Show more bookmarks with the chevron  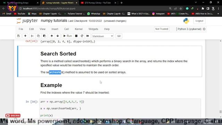tap(218, 14)
